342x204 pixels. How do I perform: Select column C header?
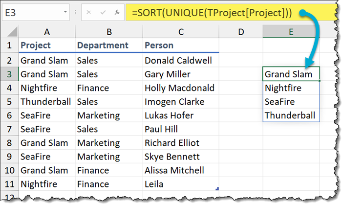click(181, 32)
